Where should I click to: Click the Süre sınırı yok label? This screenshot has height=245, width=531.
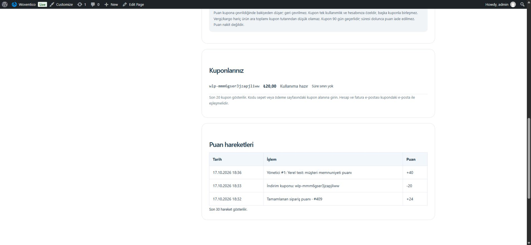click(x=322, y=86)
